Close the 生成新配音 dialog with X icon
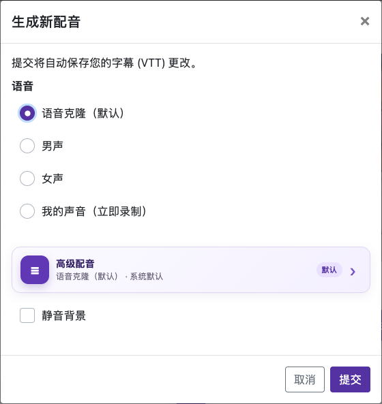 pyautogui.click(x=365, y=21)
